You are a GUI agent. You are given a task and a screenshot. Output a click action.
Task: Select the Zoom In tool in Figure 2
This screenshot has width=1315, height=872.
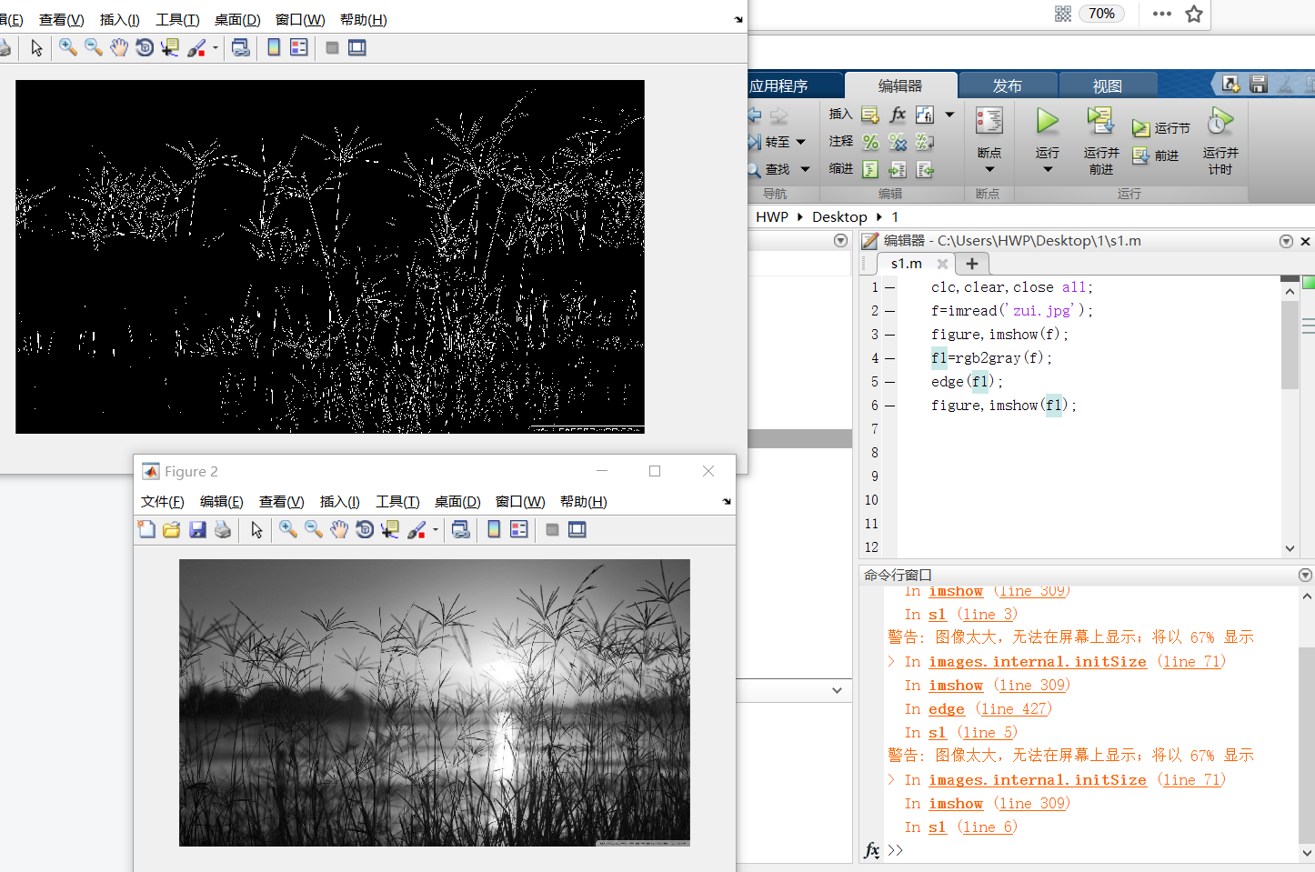coord(287,529)
